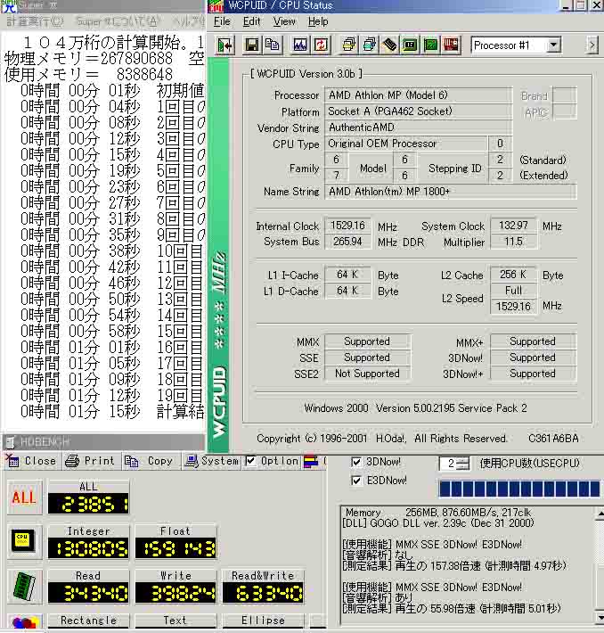Open the View menu in WCPUID

(284, 21)
